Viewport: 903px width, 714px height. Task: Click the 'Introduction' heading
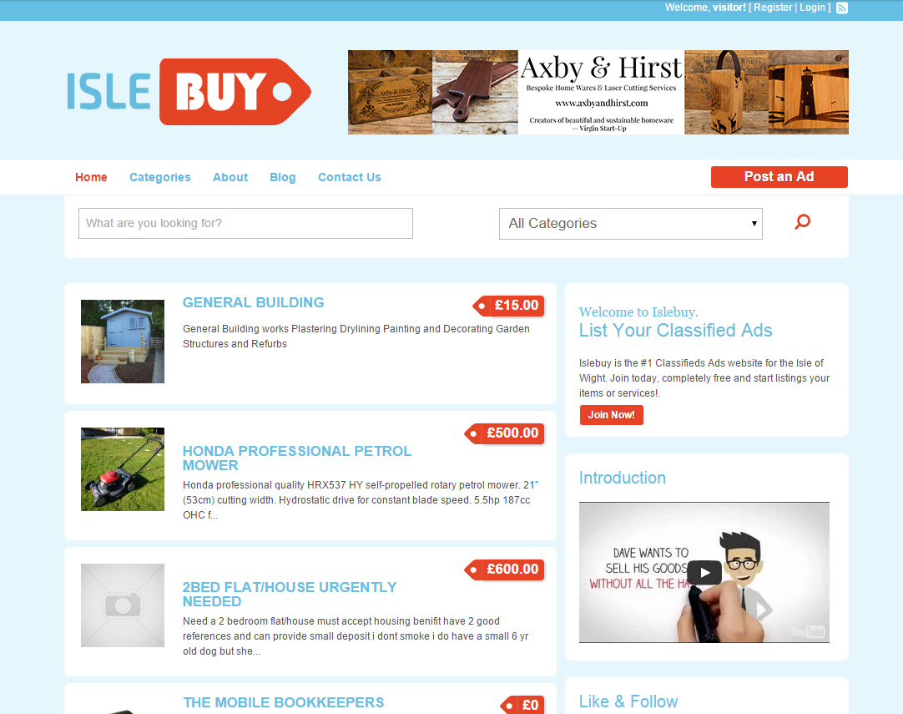point(622,478)
